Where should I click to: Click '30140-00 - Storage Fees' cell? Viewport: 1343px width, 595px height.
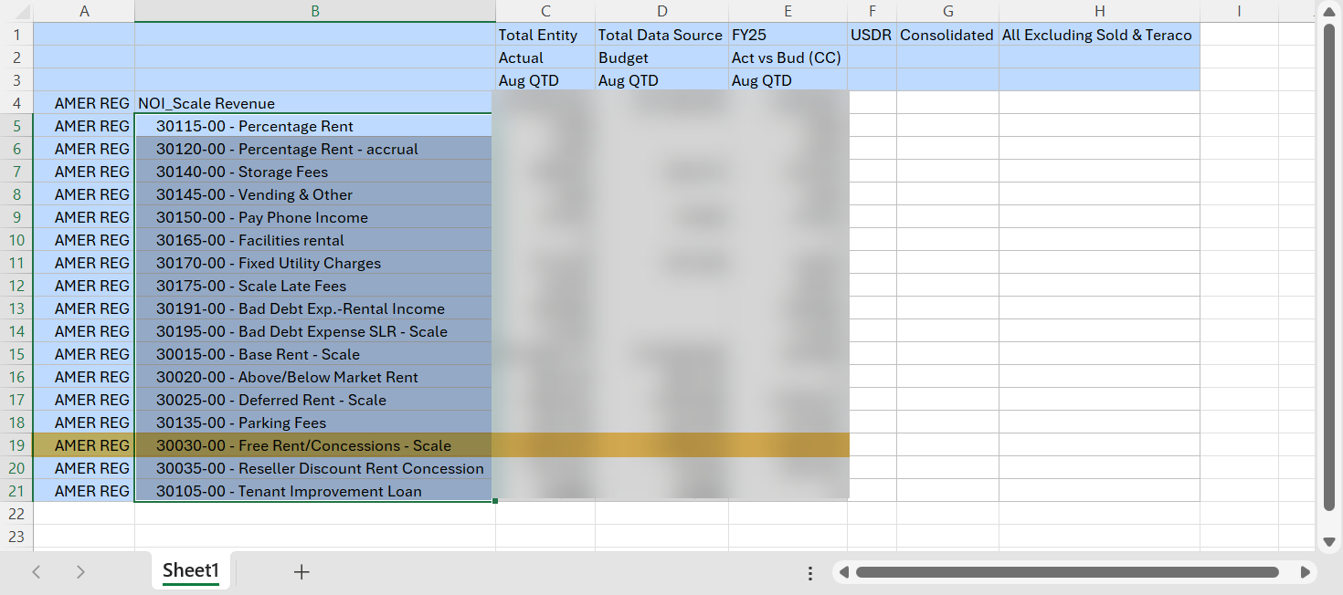[315, 172]
